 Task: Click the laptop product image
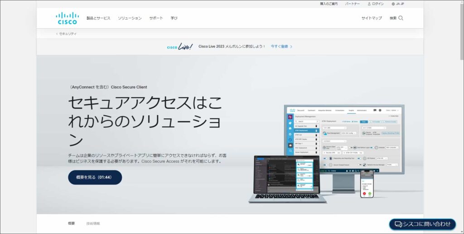pos(287,179)
